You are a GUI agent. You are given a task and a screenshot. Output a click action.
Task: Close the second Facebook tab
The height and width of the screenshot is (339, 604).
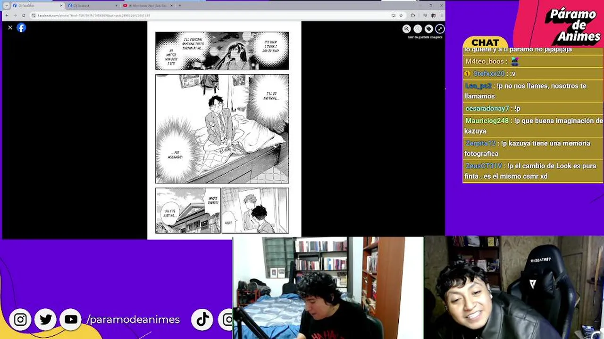116,5
